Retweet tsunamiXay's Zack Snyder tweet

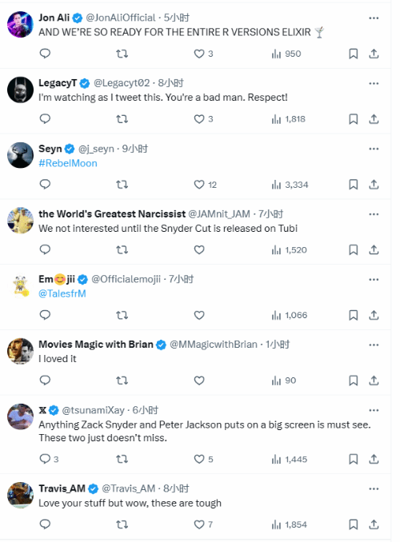pyautogui.click(x=122, y=459)
